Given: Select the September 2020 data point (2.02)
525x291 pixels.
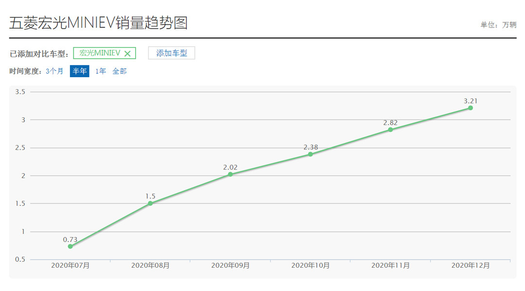Looking at the screenshot, I should coord(230,174).
